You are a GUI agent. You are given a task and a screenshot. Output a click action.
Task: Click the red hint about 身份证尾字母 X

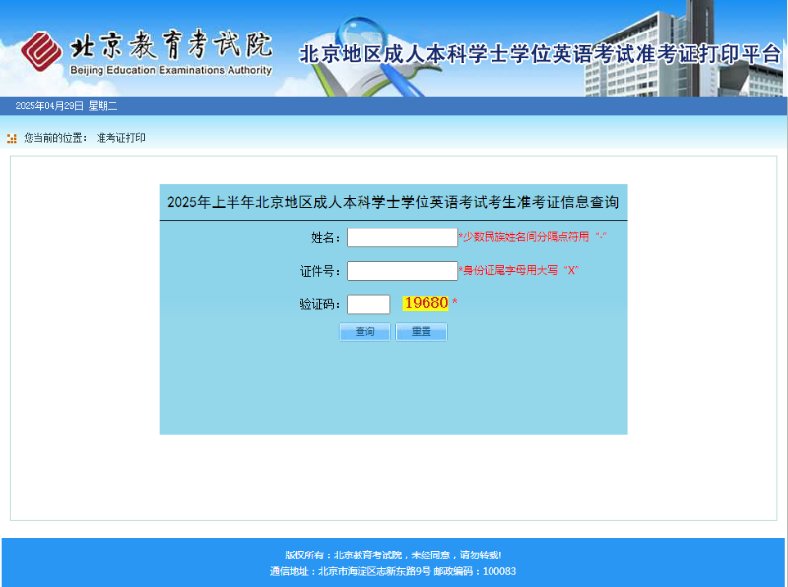(520, 270)
